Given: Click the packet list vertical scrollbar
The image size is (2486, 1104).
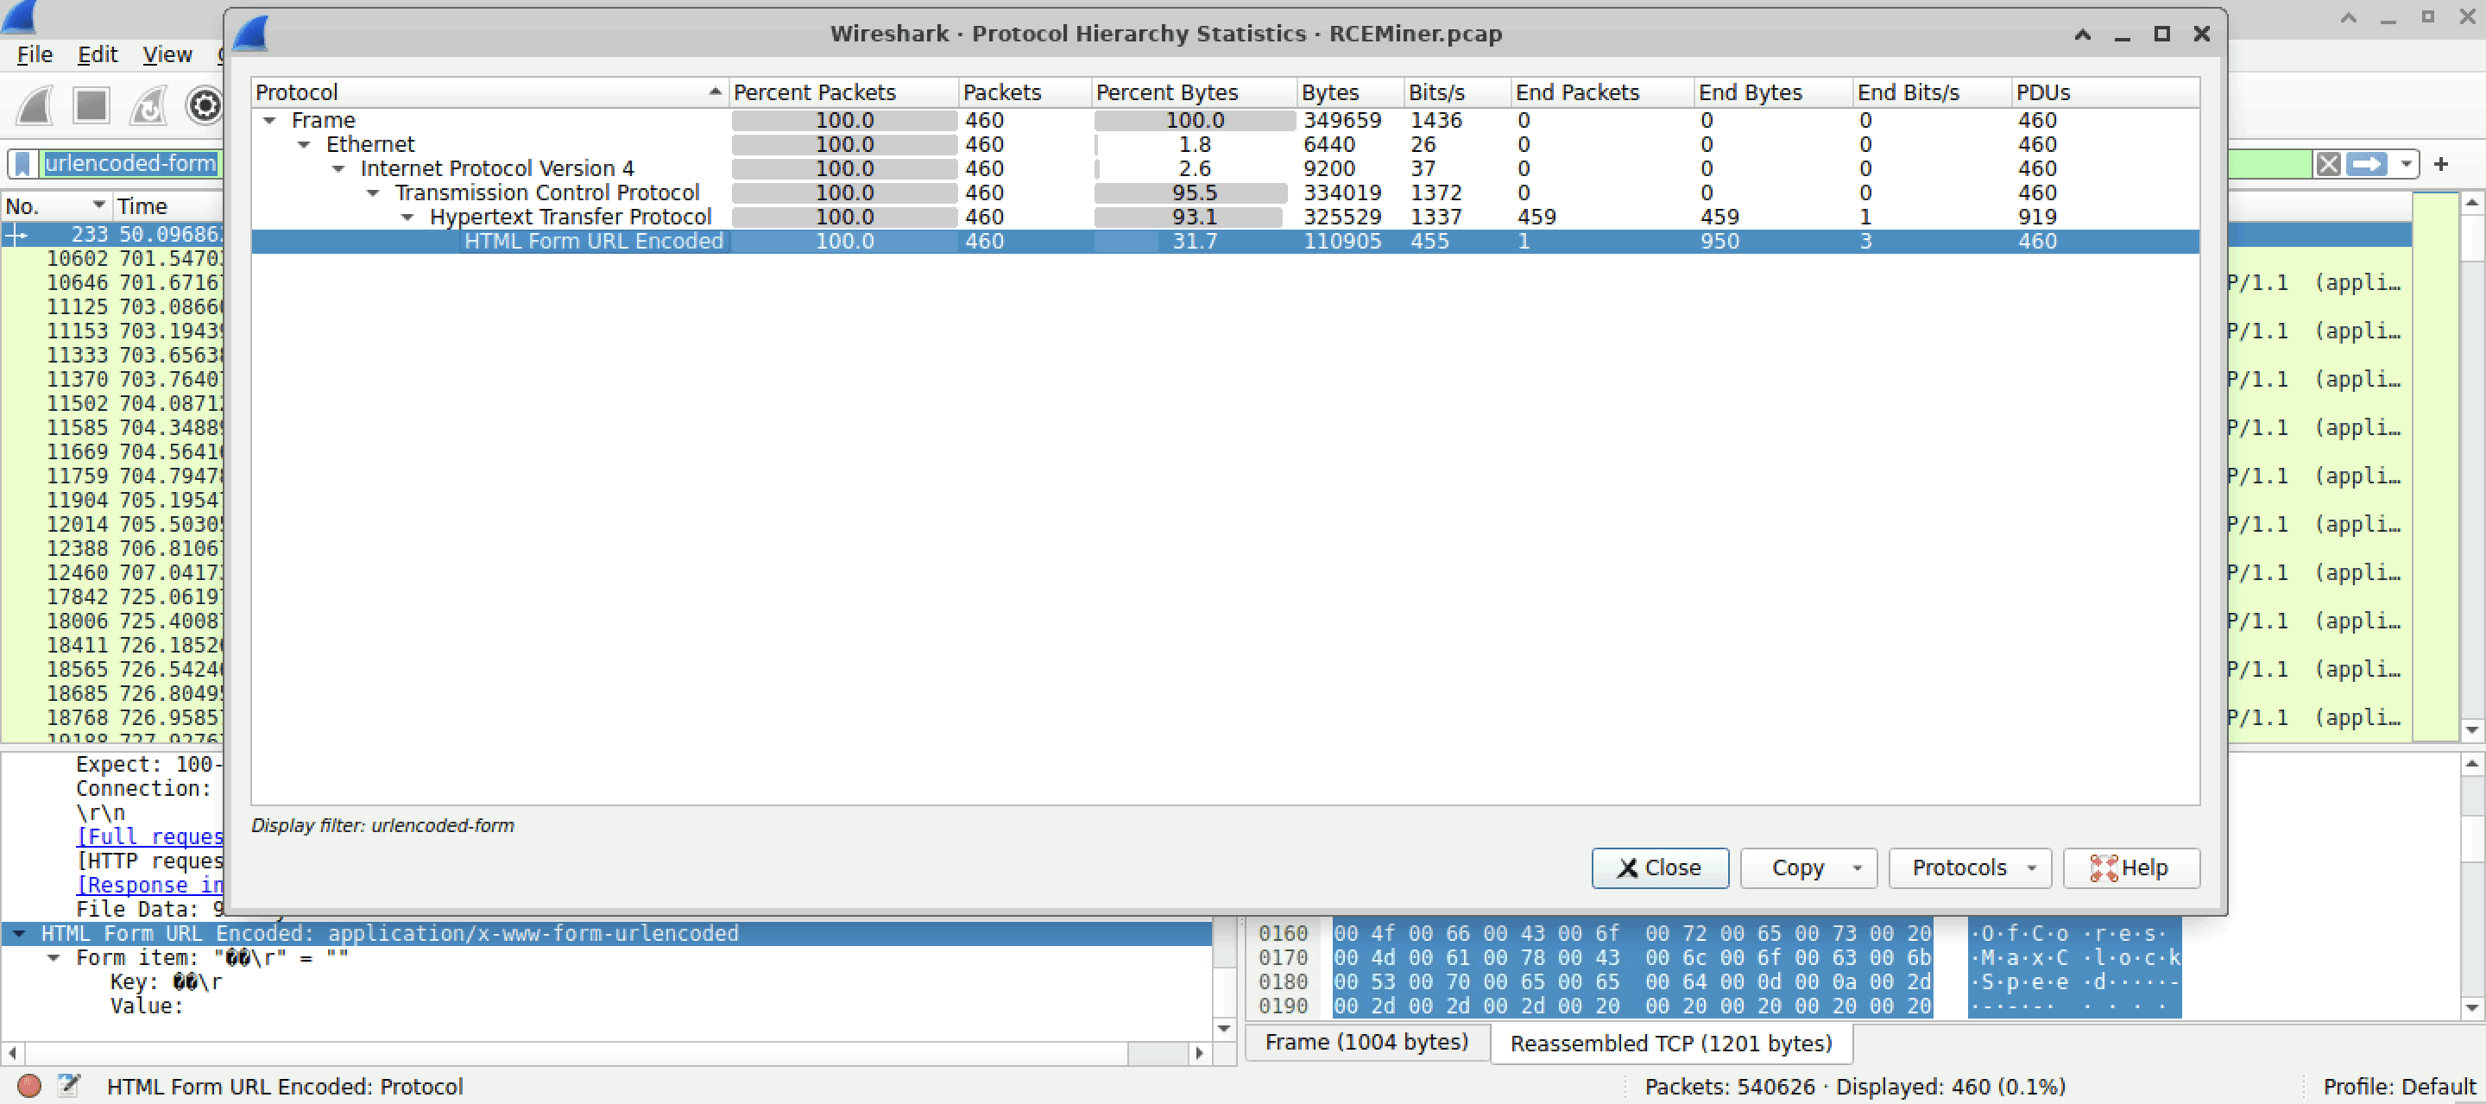Looking at the screenshot, I should click(2471, 466).
